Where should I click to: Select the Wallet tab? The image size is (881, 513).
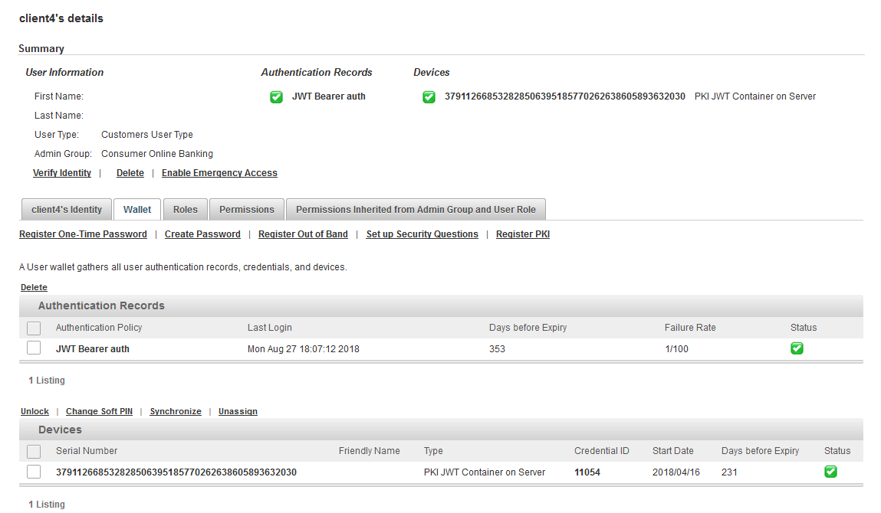[x=136, y=208]
